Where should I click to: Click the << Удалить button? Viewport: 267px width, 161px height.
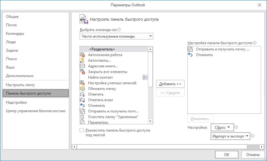170,93
